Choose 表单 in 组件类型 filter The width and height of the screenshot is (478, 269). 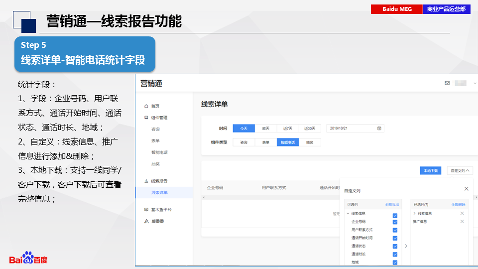point(266,142)
